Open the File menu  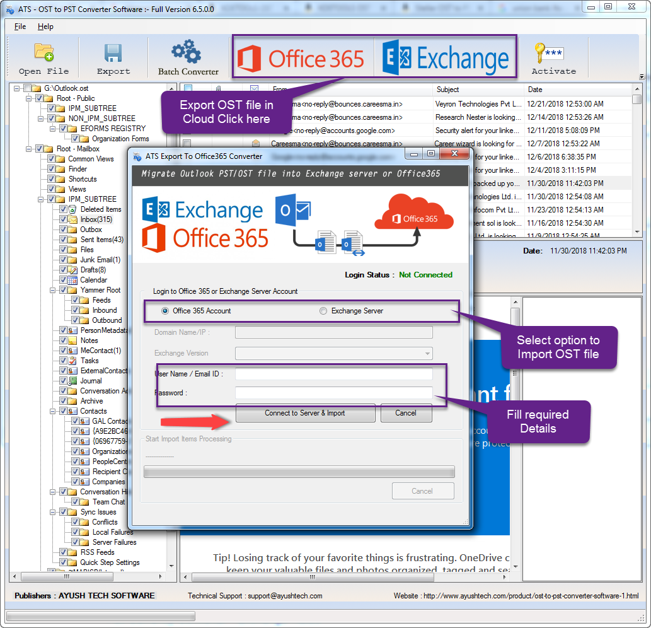(x=20, y=26)
